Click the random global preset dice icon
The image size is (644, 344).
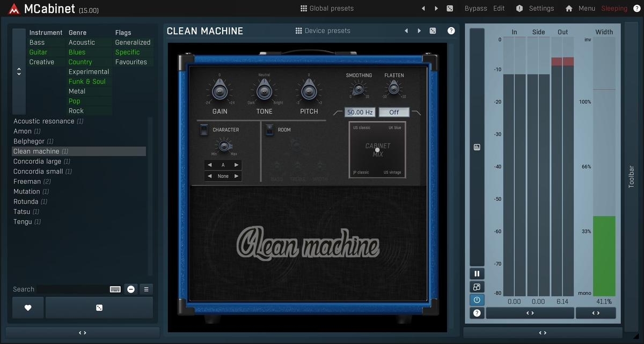pyautogui.click(x=450, y=9)
